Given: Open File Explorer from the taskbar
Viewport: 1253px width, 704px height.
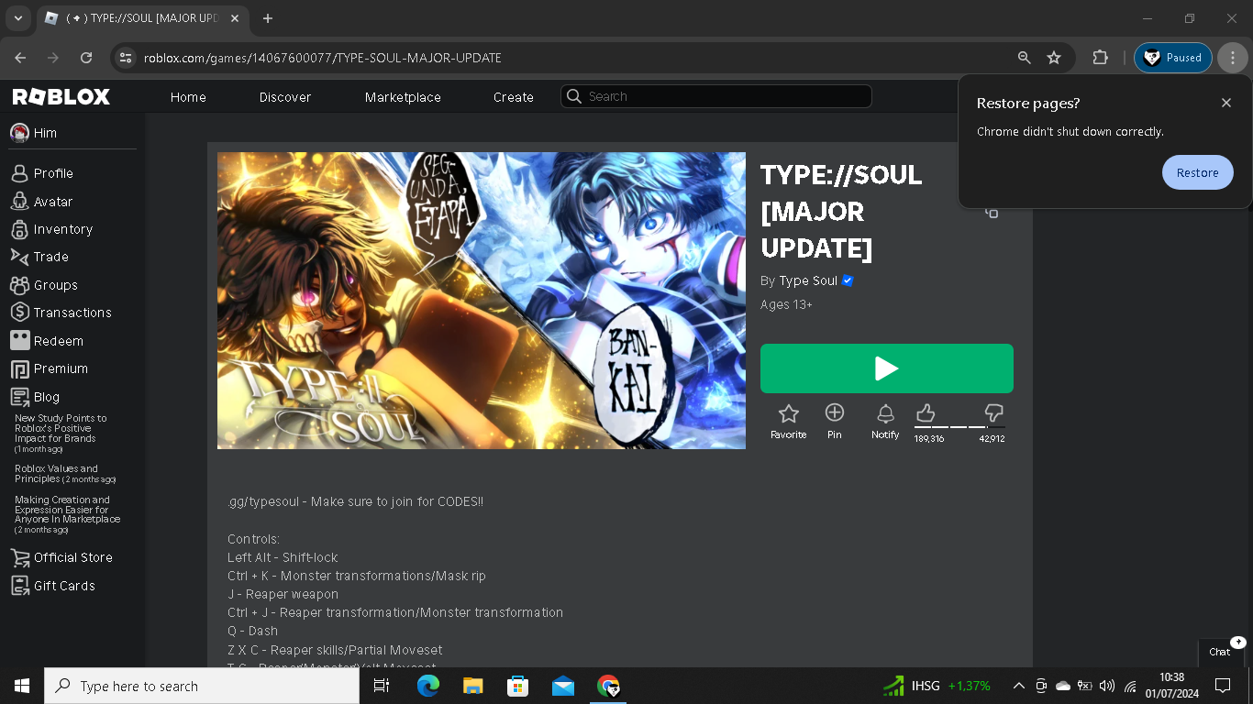Looking at the screenshot, I should tap(472, 686).
